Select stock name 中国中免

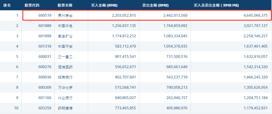click(65, 26)
